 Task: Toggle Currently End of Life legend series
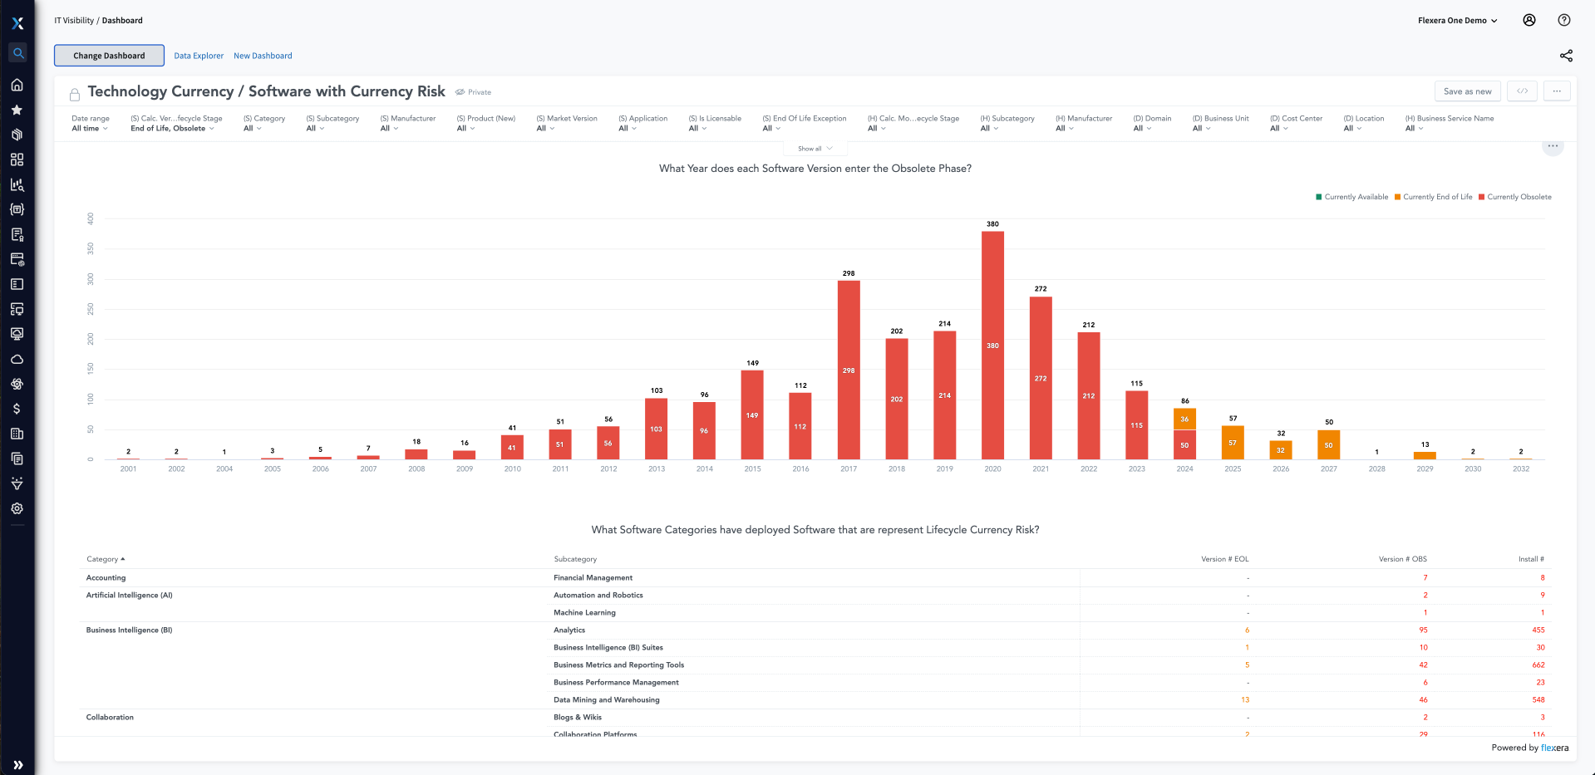pos(1433,197)
